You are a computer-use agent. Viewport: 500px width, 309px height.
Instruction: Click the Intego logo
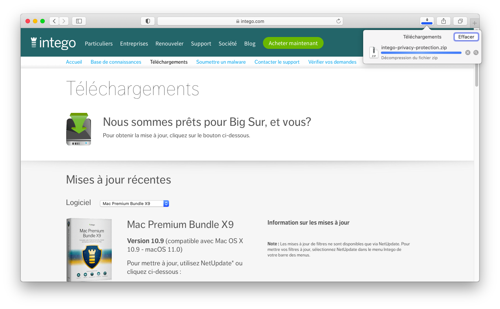click(x=53, y=43)
